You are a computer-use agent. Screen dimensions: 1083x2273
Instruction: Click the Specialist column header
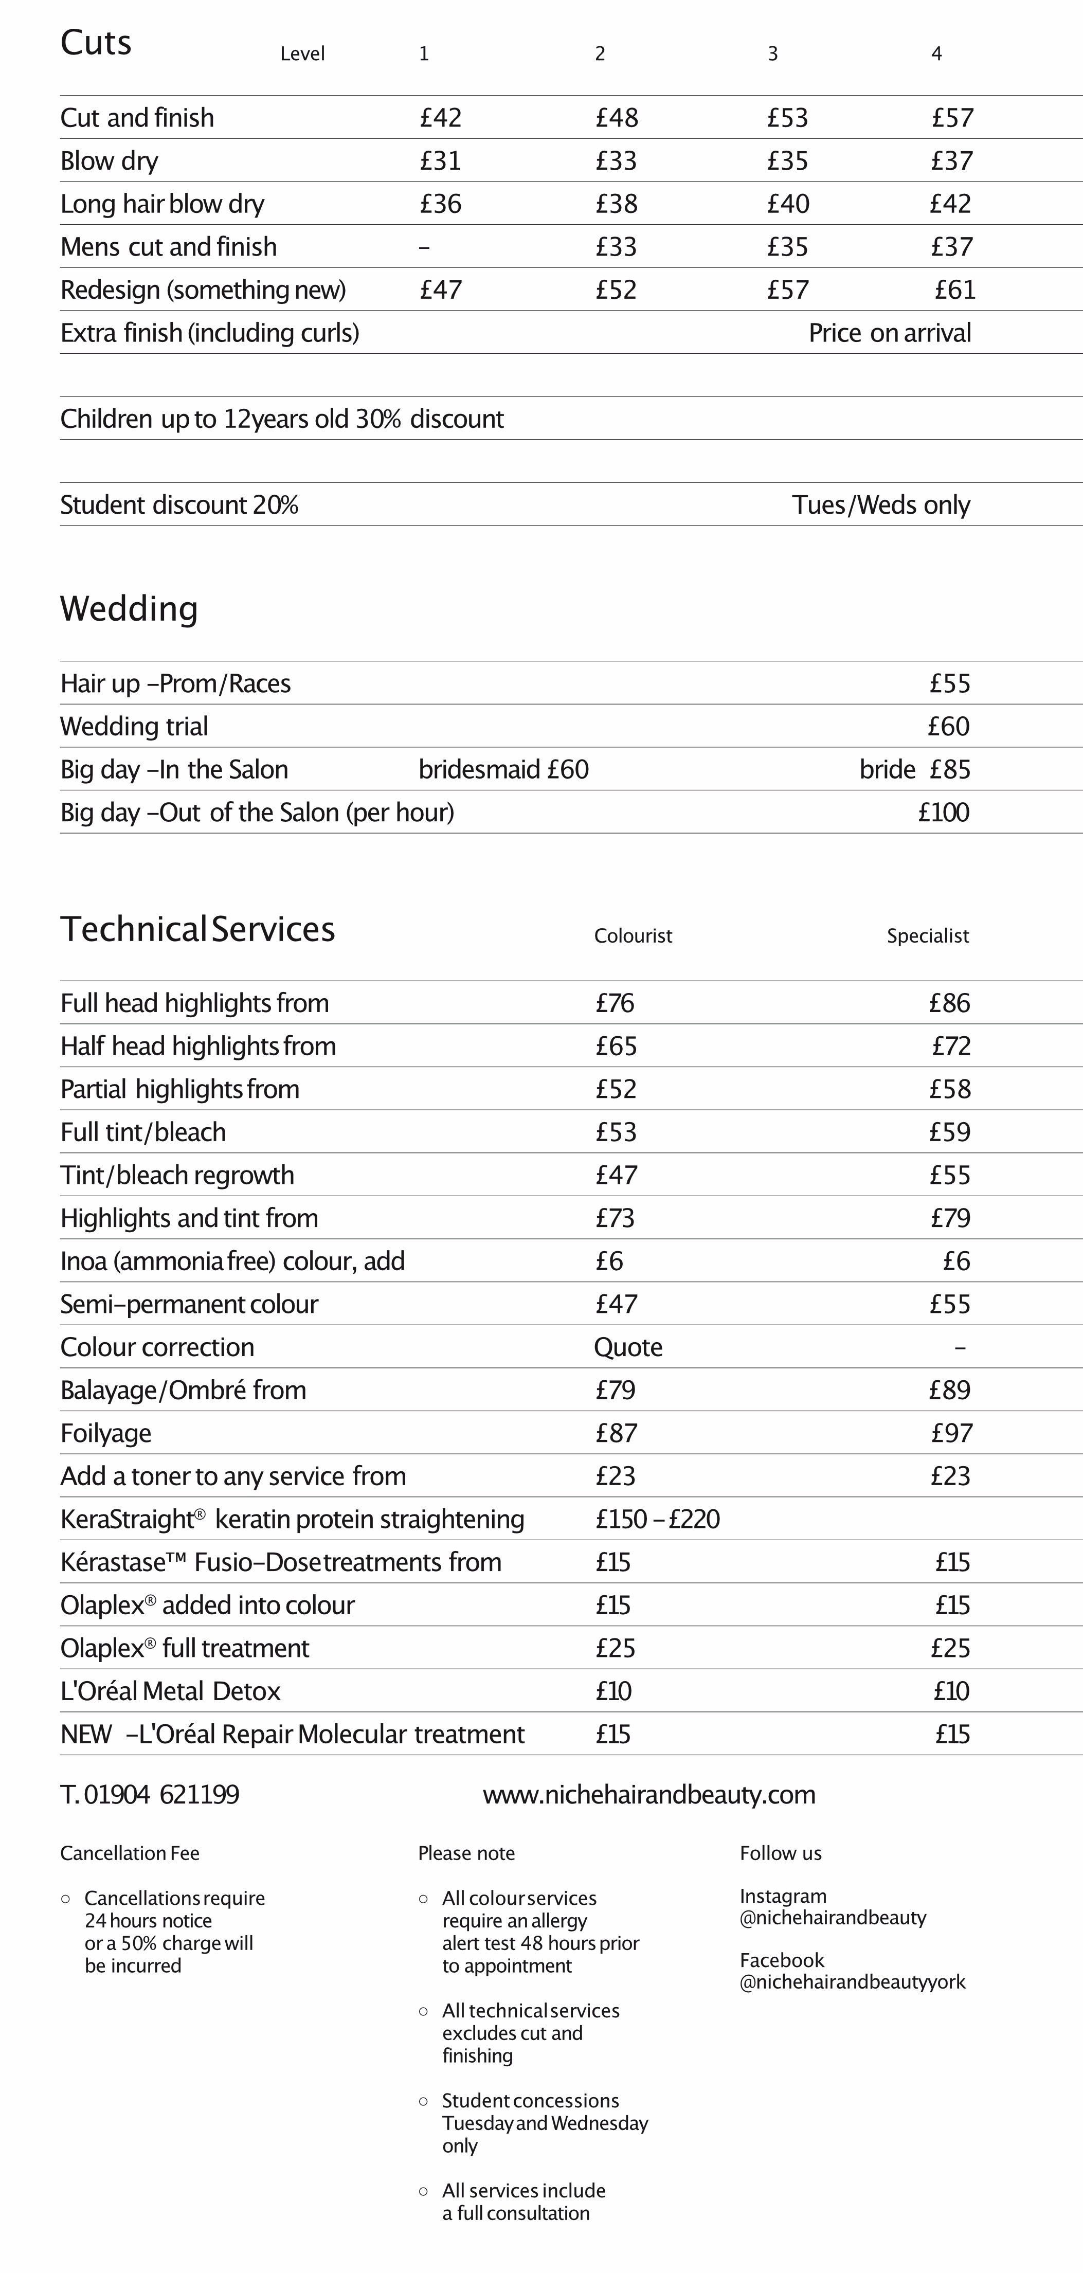(928, 935)
